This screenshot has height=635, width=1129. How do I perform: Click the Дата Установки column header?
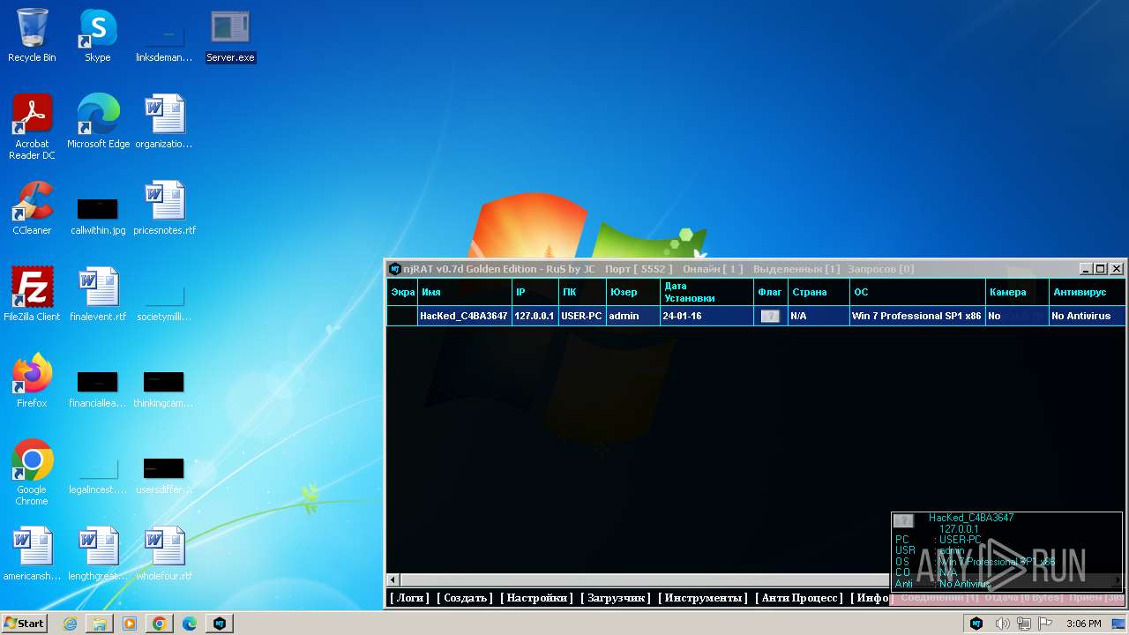tap(707, 292)
